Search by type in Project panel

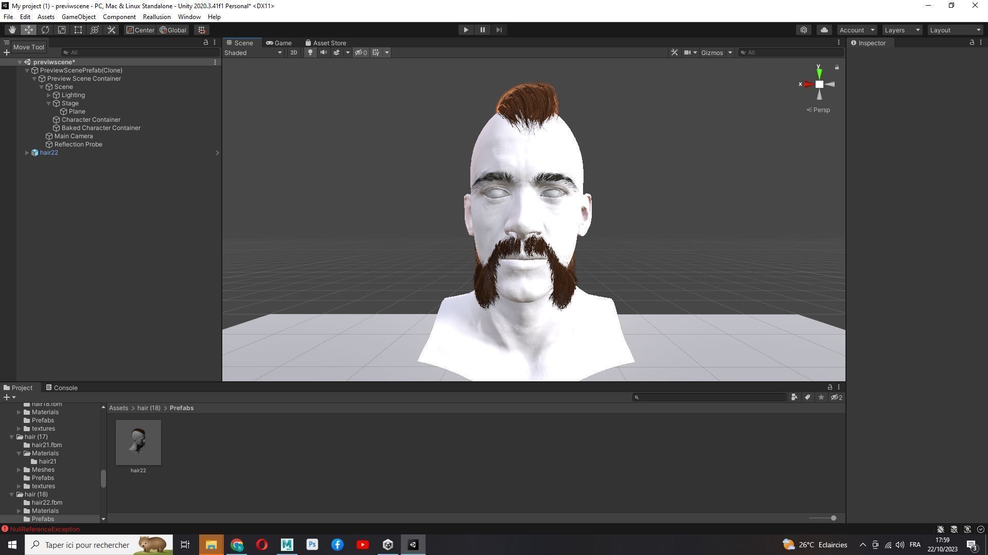tap(794, 397)
